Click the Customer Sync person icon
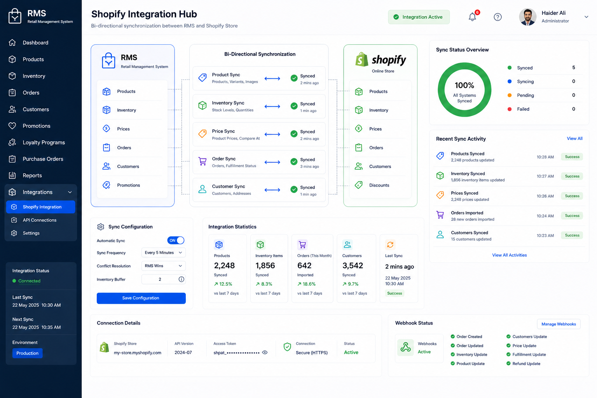The width and height of the screenshot is (597, 398). 202,189
